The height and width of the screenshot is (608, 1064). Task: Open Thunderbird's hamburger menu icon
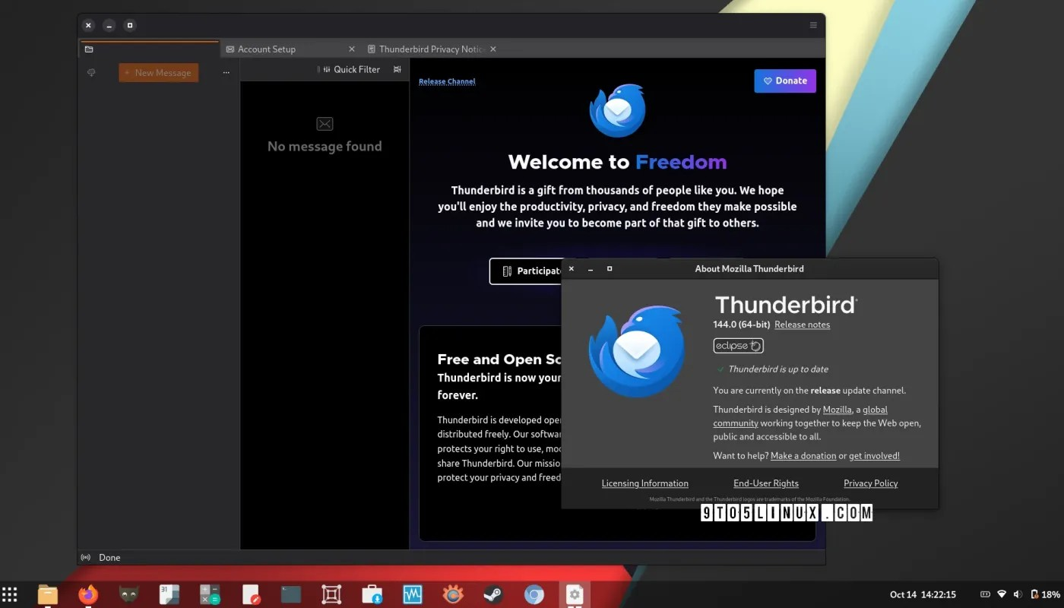point(813,24)
